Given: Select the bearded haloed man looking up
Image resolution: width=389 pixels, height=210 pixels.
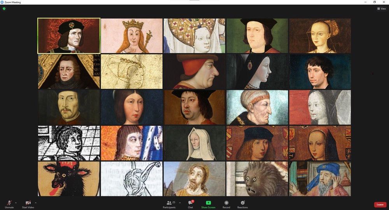Looking at the screenshot, I should [x=194, y=179].
